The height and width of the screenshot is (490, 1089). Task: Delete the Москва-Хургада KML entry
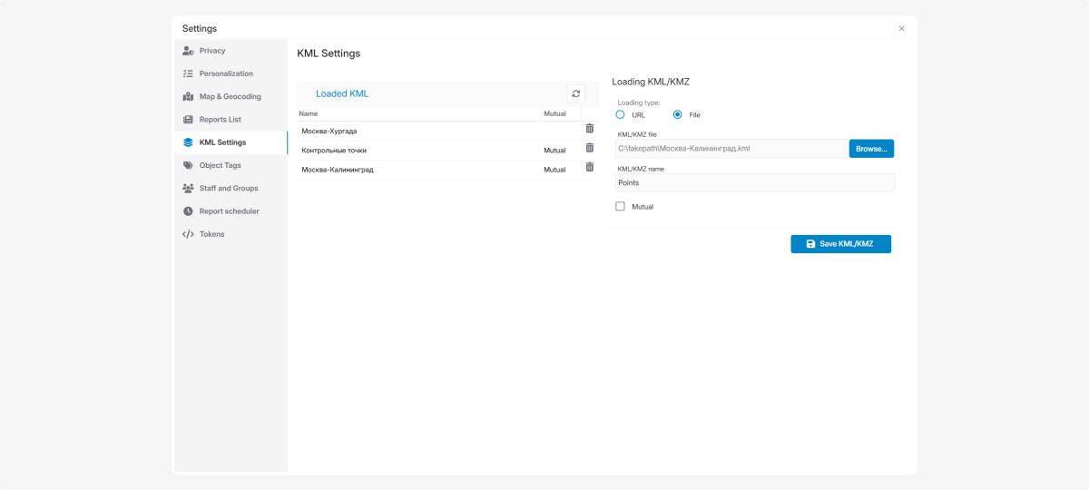click(x=590, y=129)
